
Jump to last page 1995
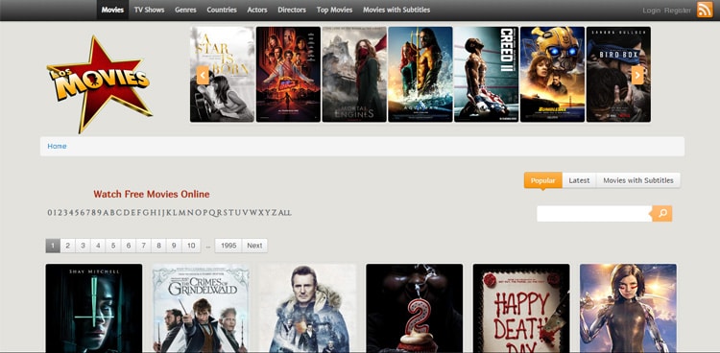(x=228, y=246)
